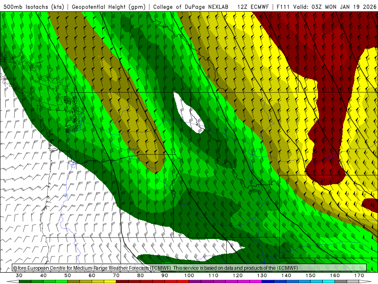Click the 150 label on the color scale
Viewport: 378px width, 284px height.
[x=310, y=275]
